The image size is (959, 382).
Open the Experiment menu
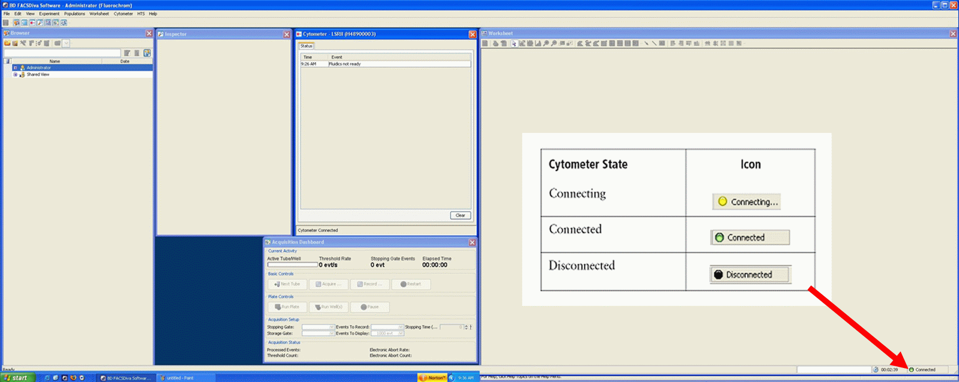point(49,14)
